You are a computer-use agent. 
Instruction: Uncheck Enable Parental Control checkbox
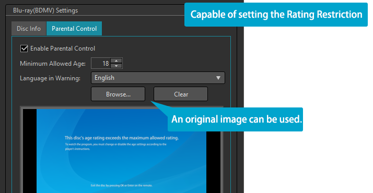(24, 49)
